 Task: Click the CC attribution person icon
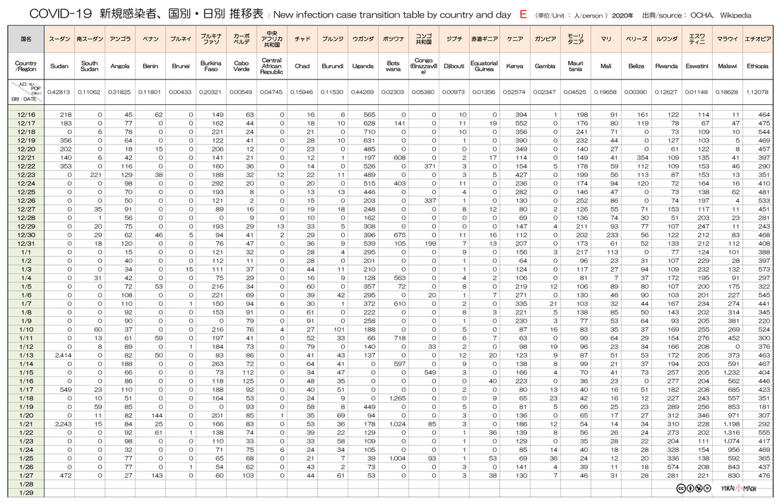(689, 488)
